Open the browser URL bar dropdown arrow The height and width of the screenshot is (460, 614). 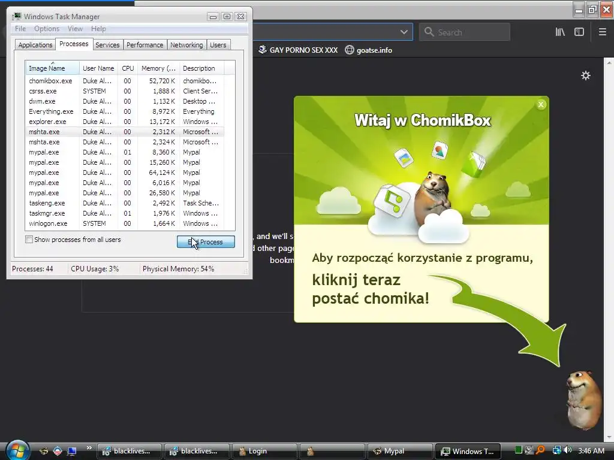[404, 32]
